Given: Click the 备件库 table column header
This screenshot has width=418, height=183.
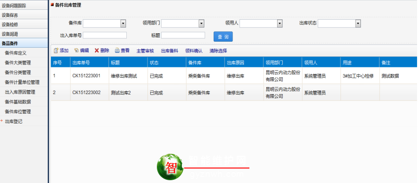Looking at the screenshot, I should (205, 63).
